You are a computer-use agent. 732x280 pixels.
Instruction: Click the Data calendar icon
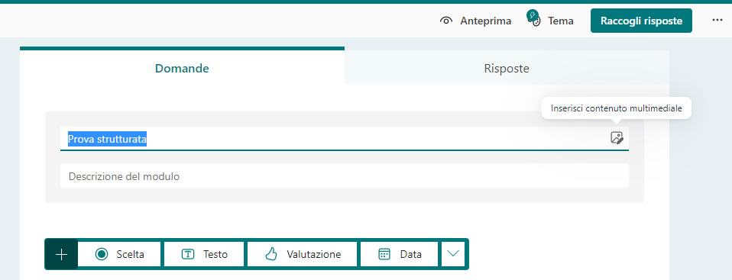tap(384, 254)
